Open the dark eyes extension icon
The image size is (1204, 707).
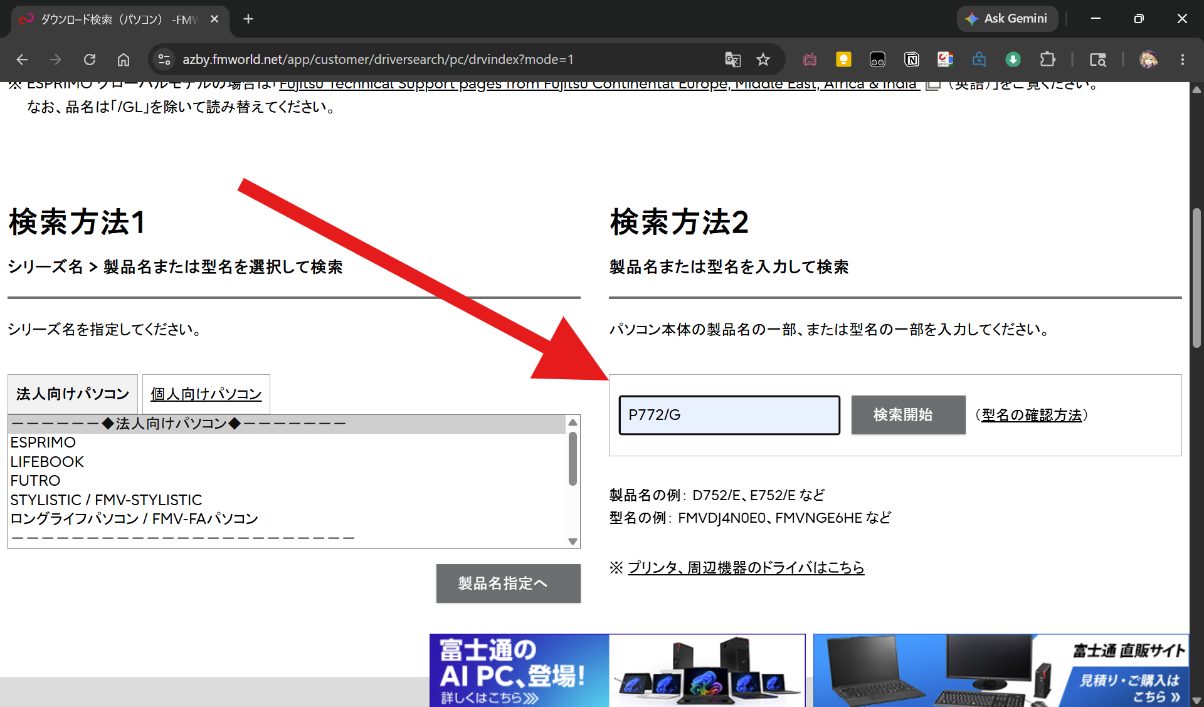(877, 60)
